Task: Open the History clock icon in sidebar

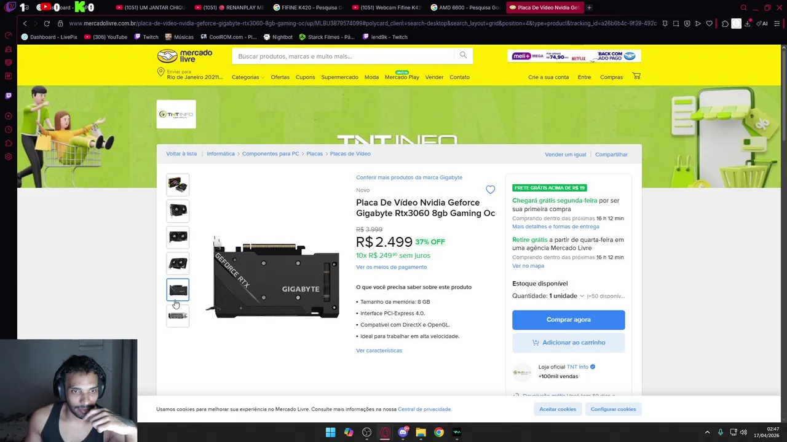Action: point(9,130)
